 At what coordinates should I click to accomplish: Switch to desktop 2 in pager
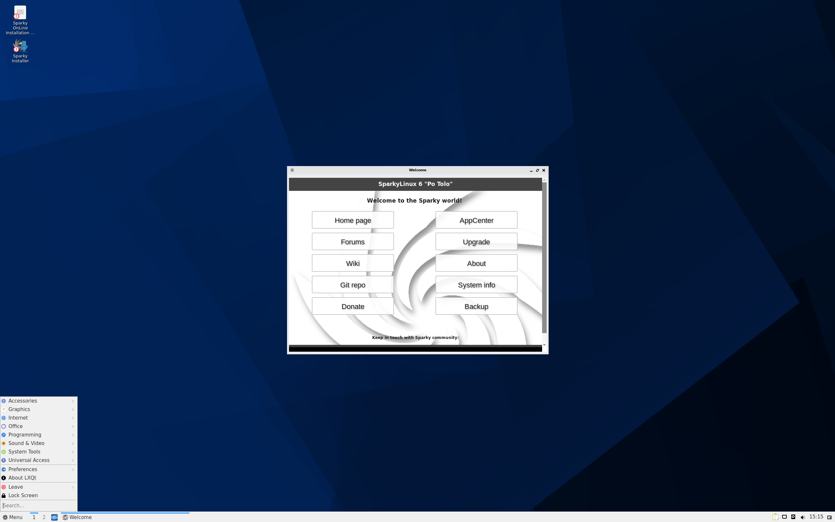point(44,517)
